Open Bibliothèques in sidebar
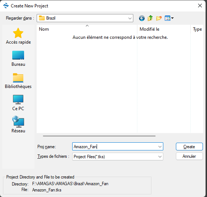207x197 pixels. 18,81
